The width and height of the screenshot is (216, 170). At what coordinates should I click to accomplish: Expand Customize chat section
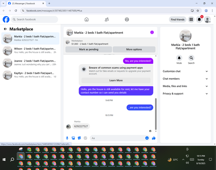coord(185,71)
